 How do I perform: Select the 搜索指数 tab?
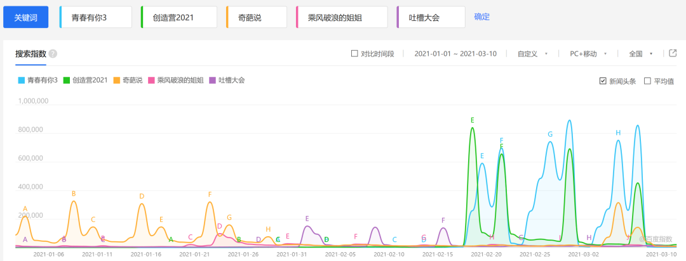(30, 54)
